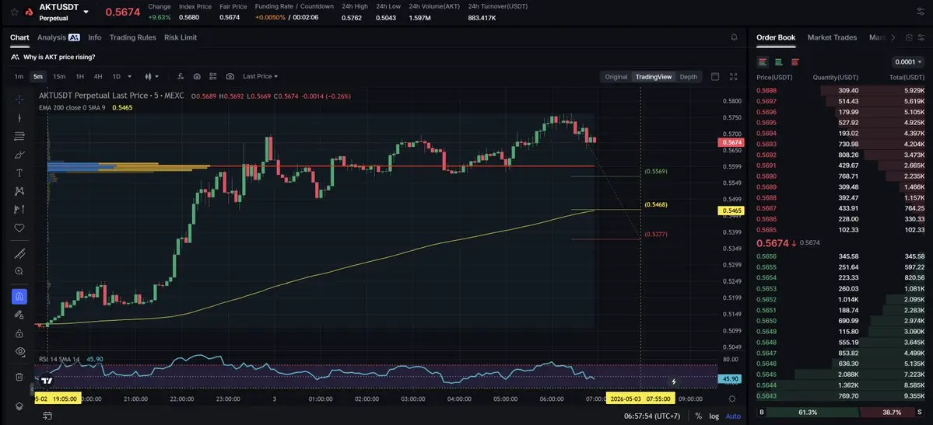This screenshot has height=425, width=933.
Task: Click the TradingView logo on chart
Action: pos(47,381)
